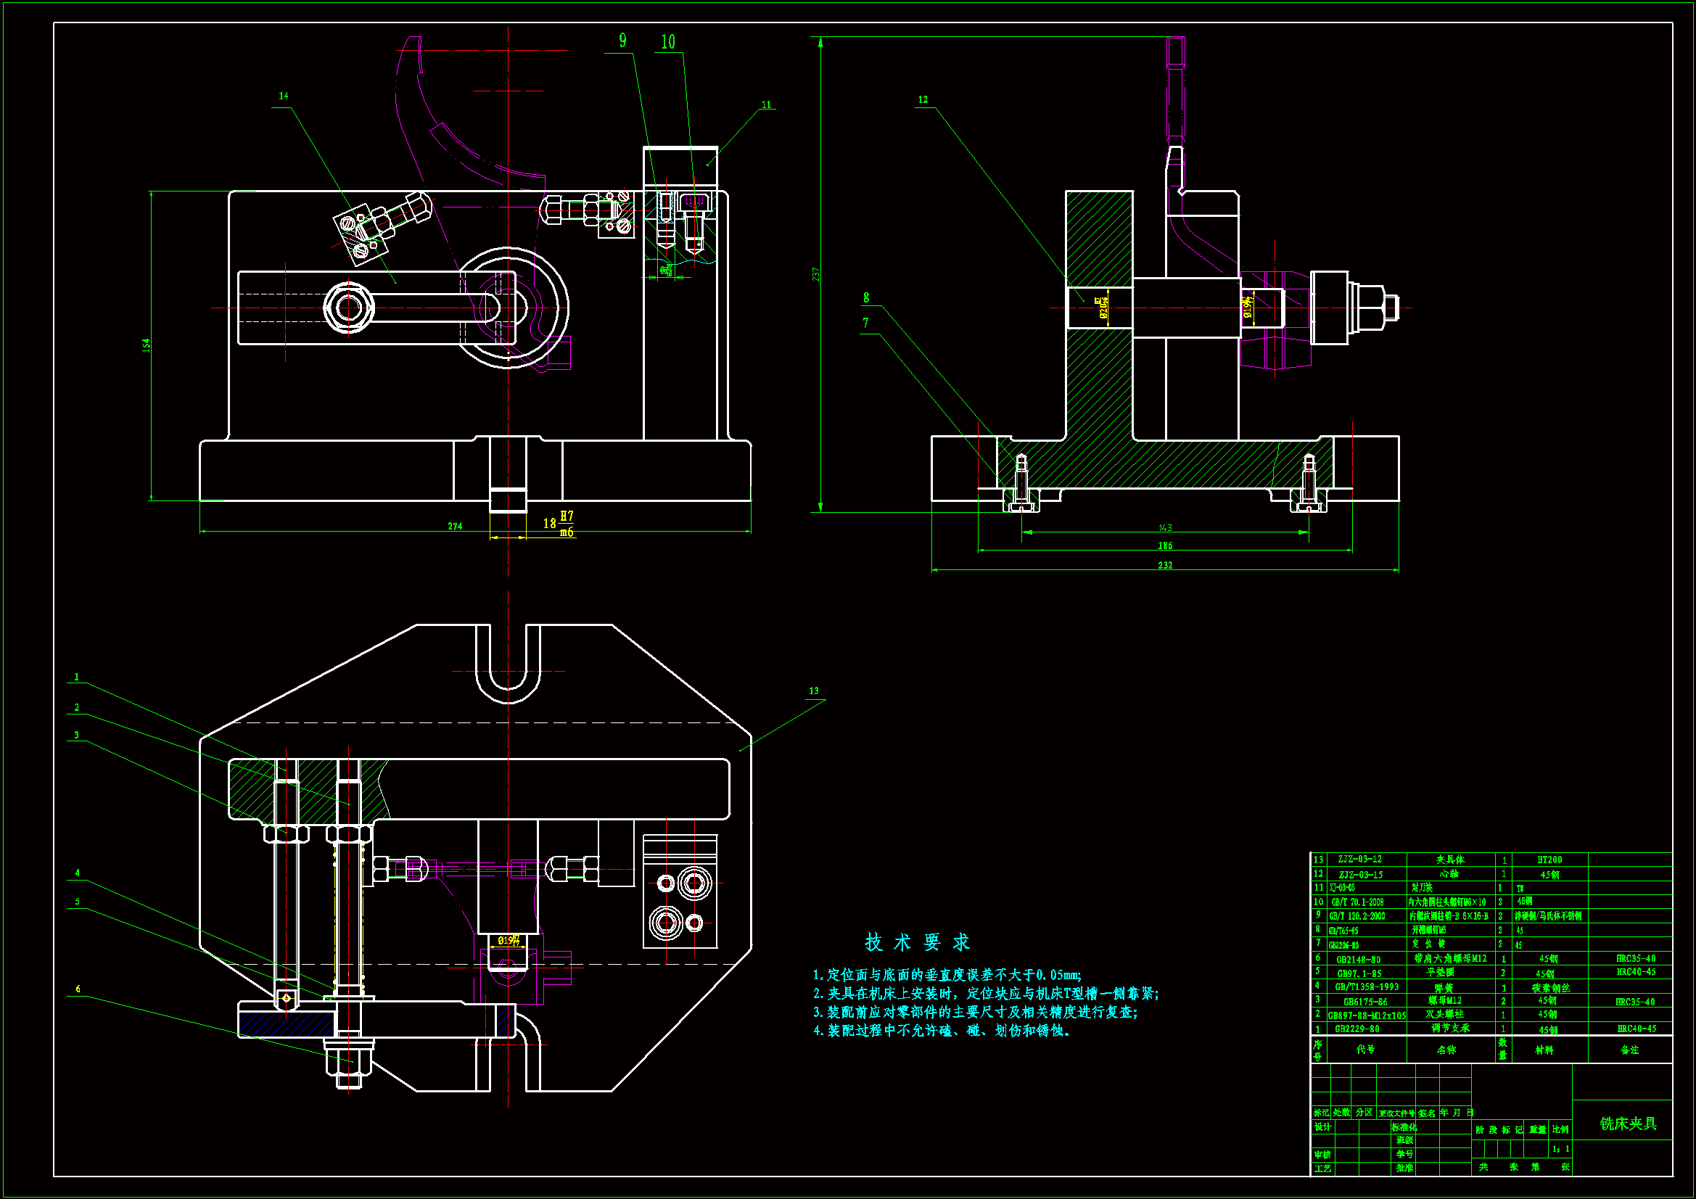Click the 设计 label in title block
This screenshot has height=1199, width=1696.
click(x=1322, y=1126)
